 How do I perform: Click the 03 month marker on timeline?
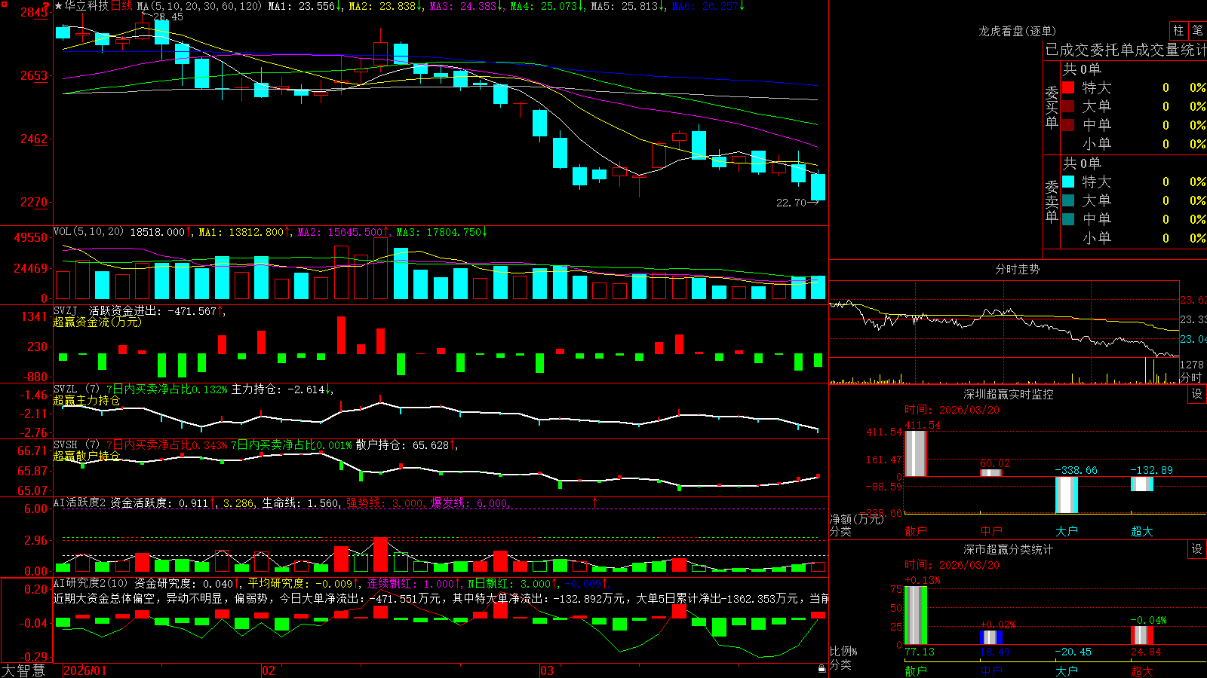coord(547,670)
